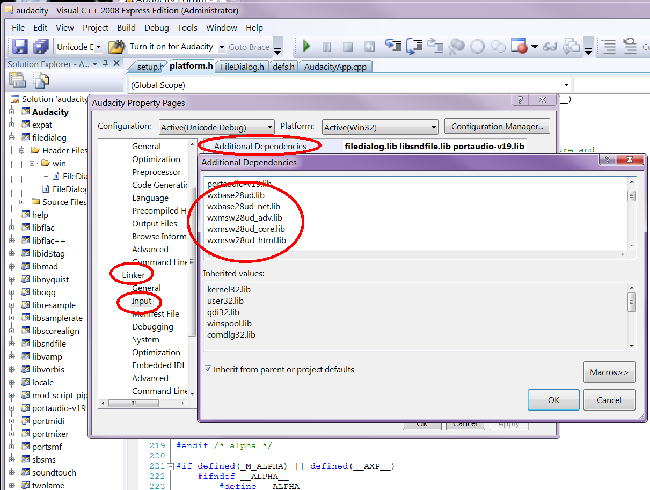Select Input under Linker in property tree
The width and height of the screenshot is (650, 490).
click(x=142, y=301)
